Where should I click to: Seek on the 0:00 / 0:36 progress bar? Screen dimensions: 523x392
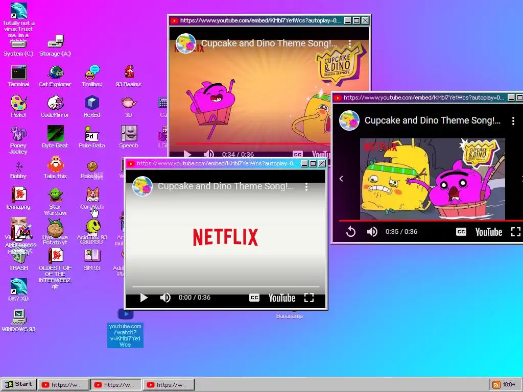coord(226,286)
